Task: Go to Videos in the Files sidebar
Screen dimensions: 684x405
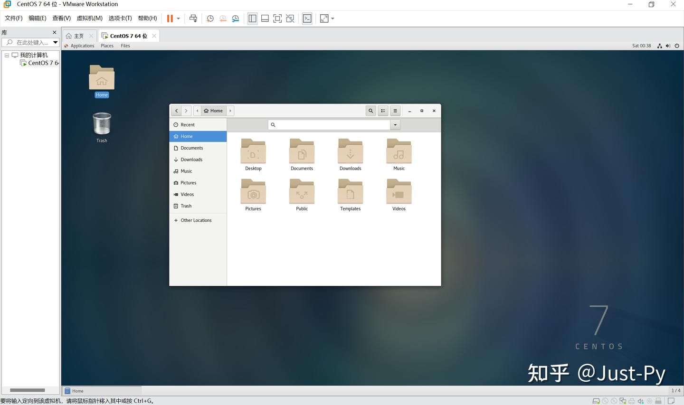Action: point(198,195)
